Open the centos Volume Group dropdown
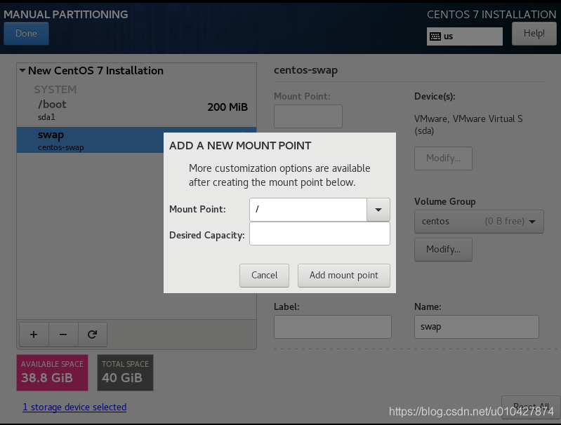 point(479,222)
